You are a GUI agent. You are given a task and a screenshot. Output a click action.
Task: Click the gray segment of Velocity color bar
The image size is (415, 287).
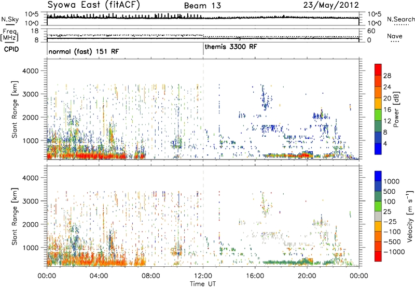(x=378, y=217)
